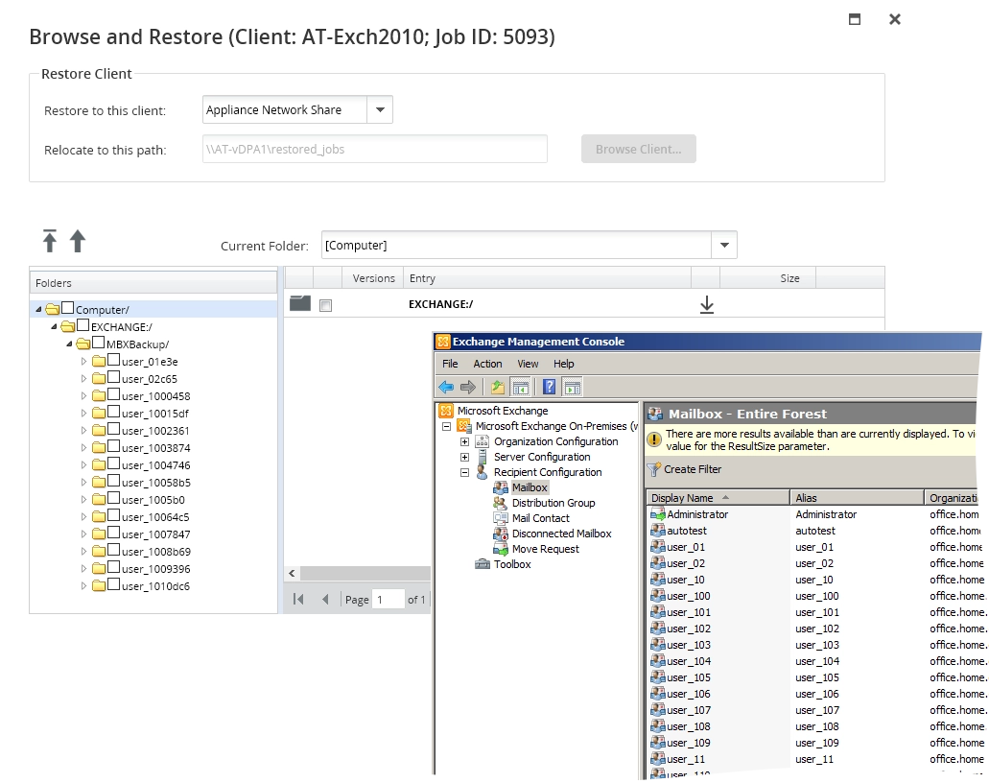Select Distribution Group in the console tree

coord(553,503)
